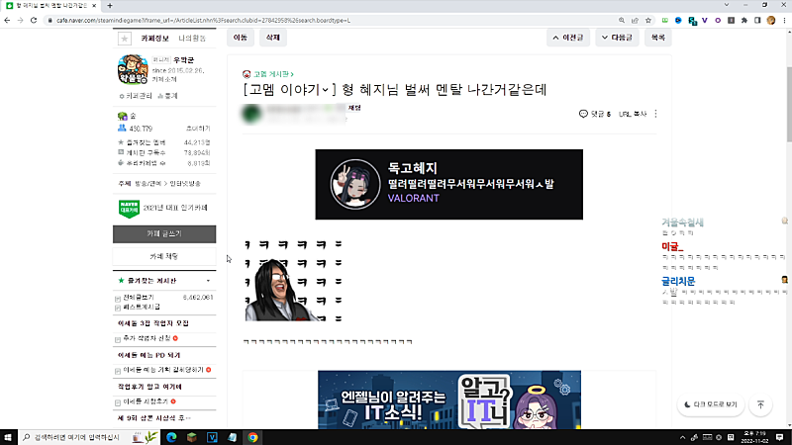Click 이동 move button
The image size is (792, 445).
(241, 38)
